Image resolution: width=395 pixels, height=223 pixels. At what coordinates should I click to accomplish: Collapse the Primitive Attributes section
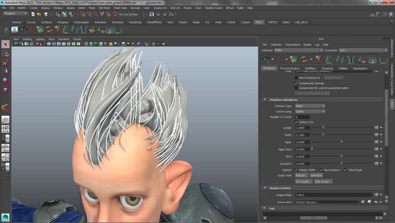click(x=265, y=99)
